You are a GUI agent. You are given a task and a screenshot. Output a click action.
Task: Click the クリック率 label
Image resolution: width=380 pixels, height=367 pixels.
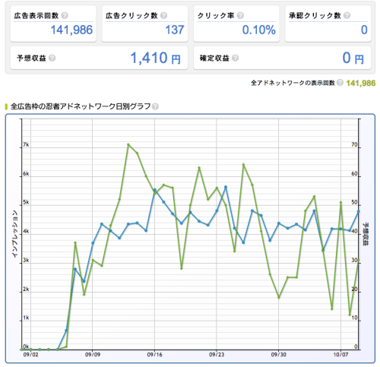tap(216, 15)
